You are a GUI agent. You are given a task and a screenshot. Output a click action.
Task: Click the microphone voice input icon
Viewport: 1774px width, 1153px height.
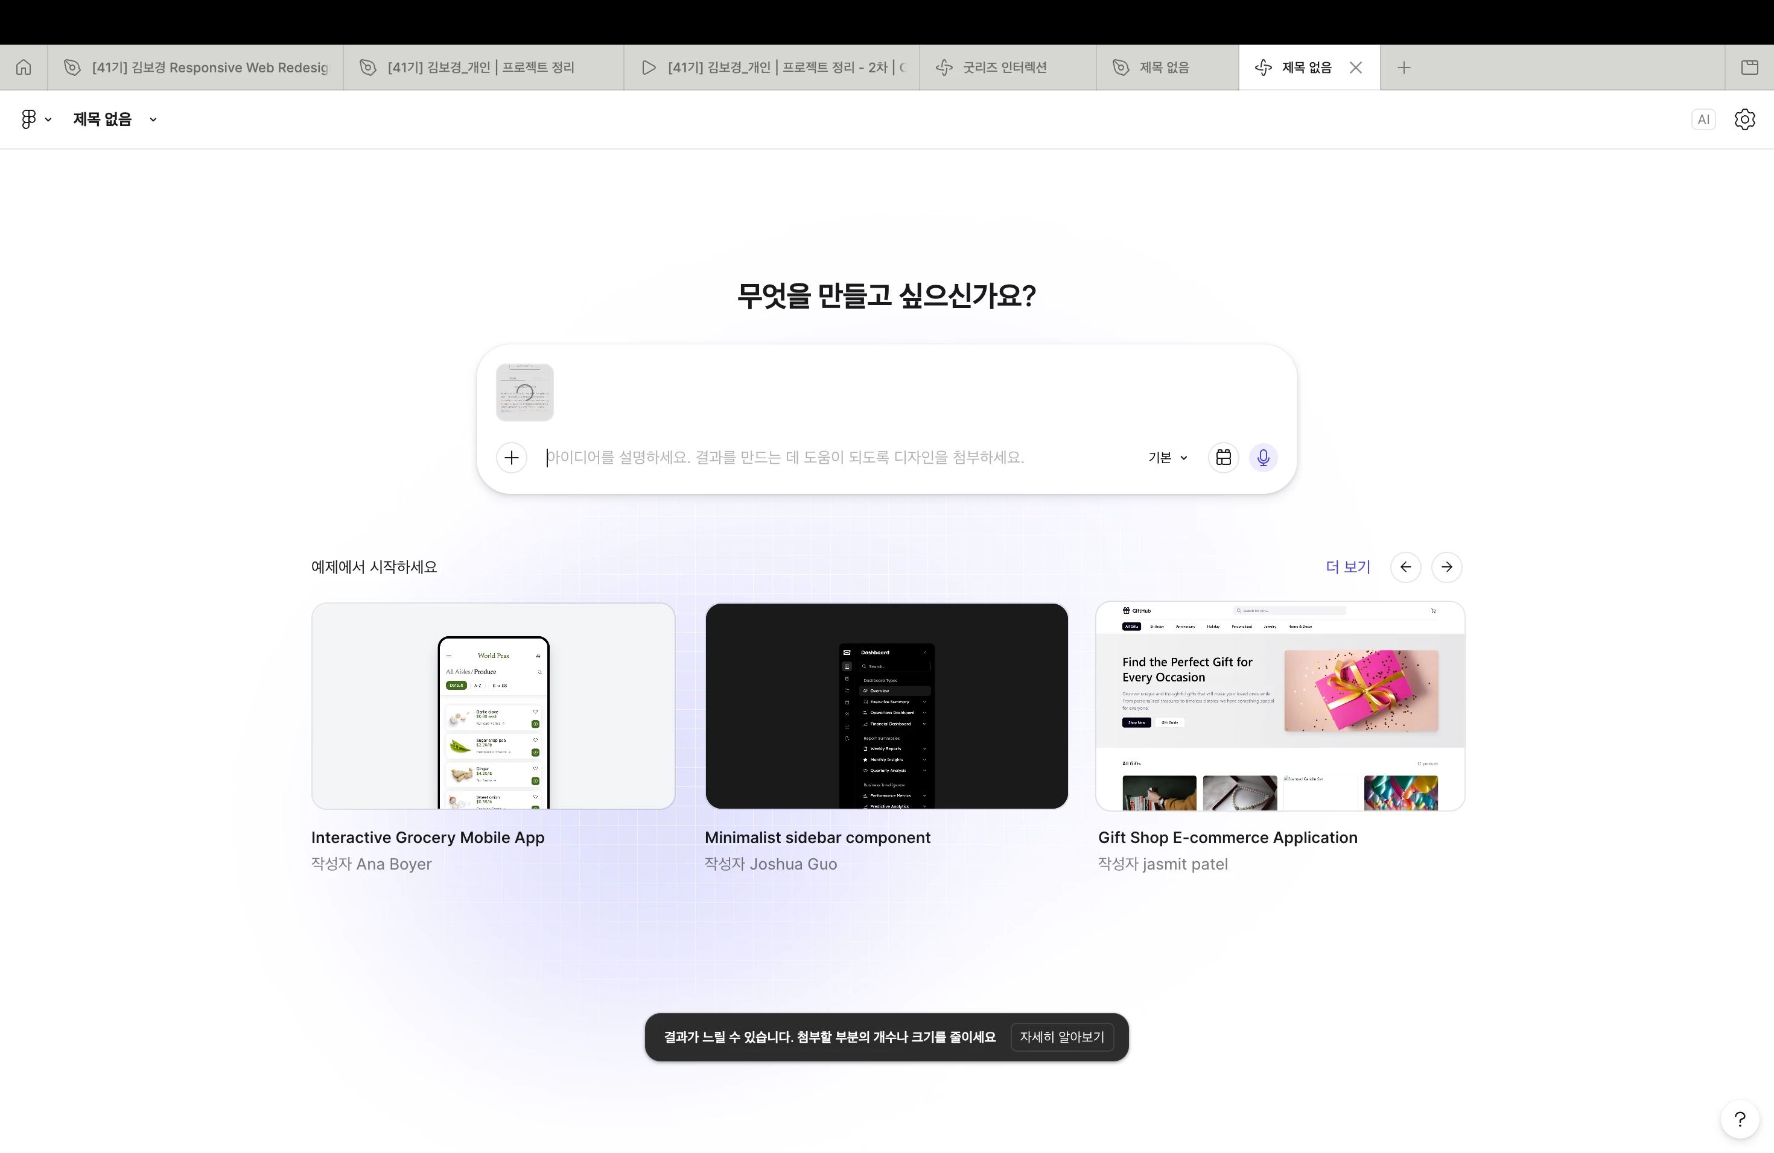(1263, 457)
